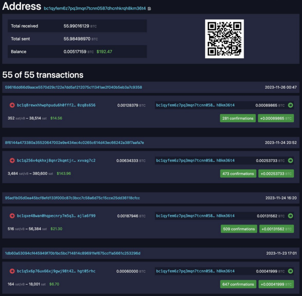Open the sender address bc1q256v4qkhxj8qnr2kqmtjr… xvvag7c2
Viewport: 302px width, 296px height.
[56, 161]
